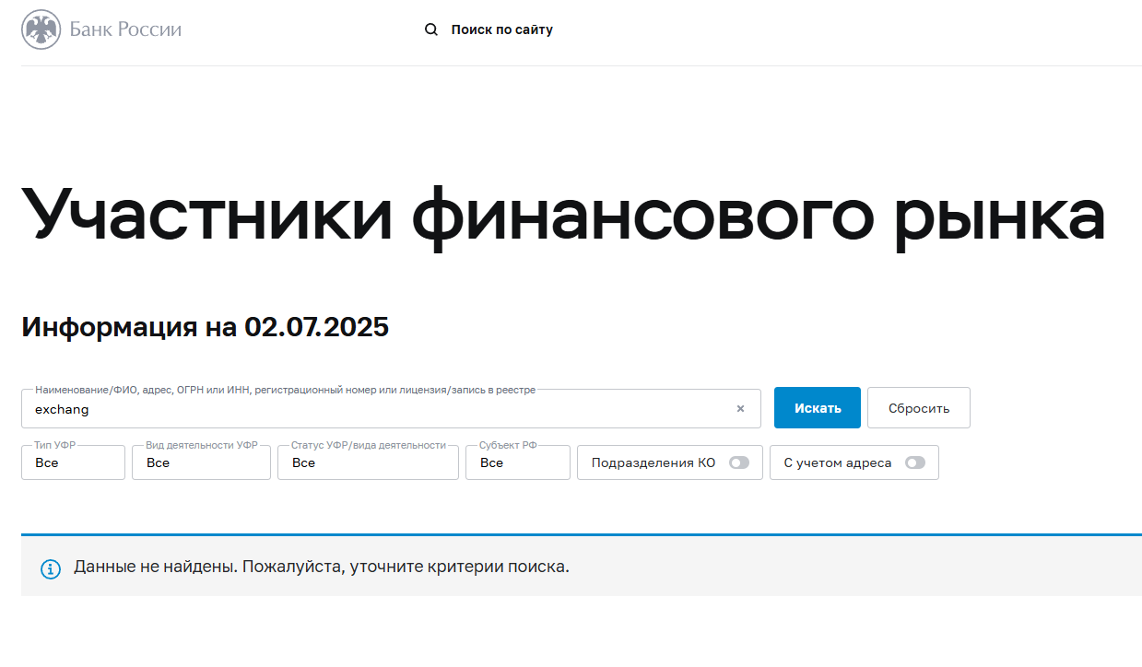Click the Bank of Russia eagle logo

point(41,29)
